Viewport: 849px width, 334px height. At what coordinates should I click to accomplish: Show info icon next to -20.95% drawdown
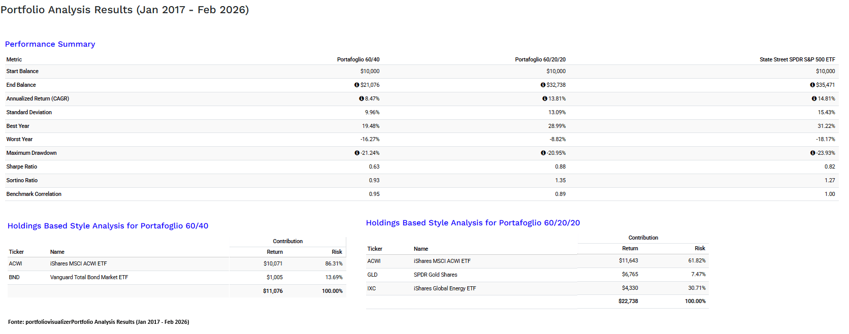(x=543, y=153)
